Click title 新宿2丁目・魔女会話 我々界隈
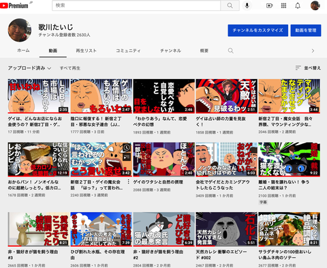 pyautogui.click(x=285, y=121)
